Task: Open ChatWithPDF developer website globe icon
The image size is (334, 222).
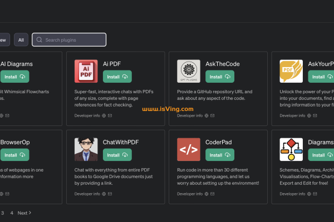Action: click(104, 194)
